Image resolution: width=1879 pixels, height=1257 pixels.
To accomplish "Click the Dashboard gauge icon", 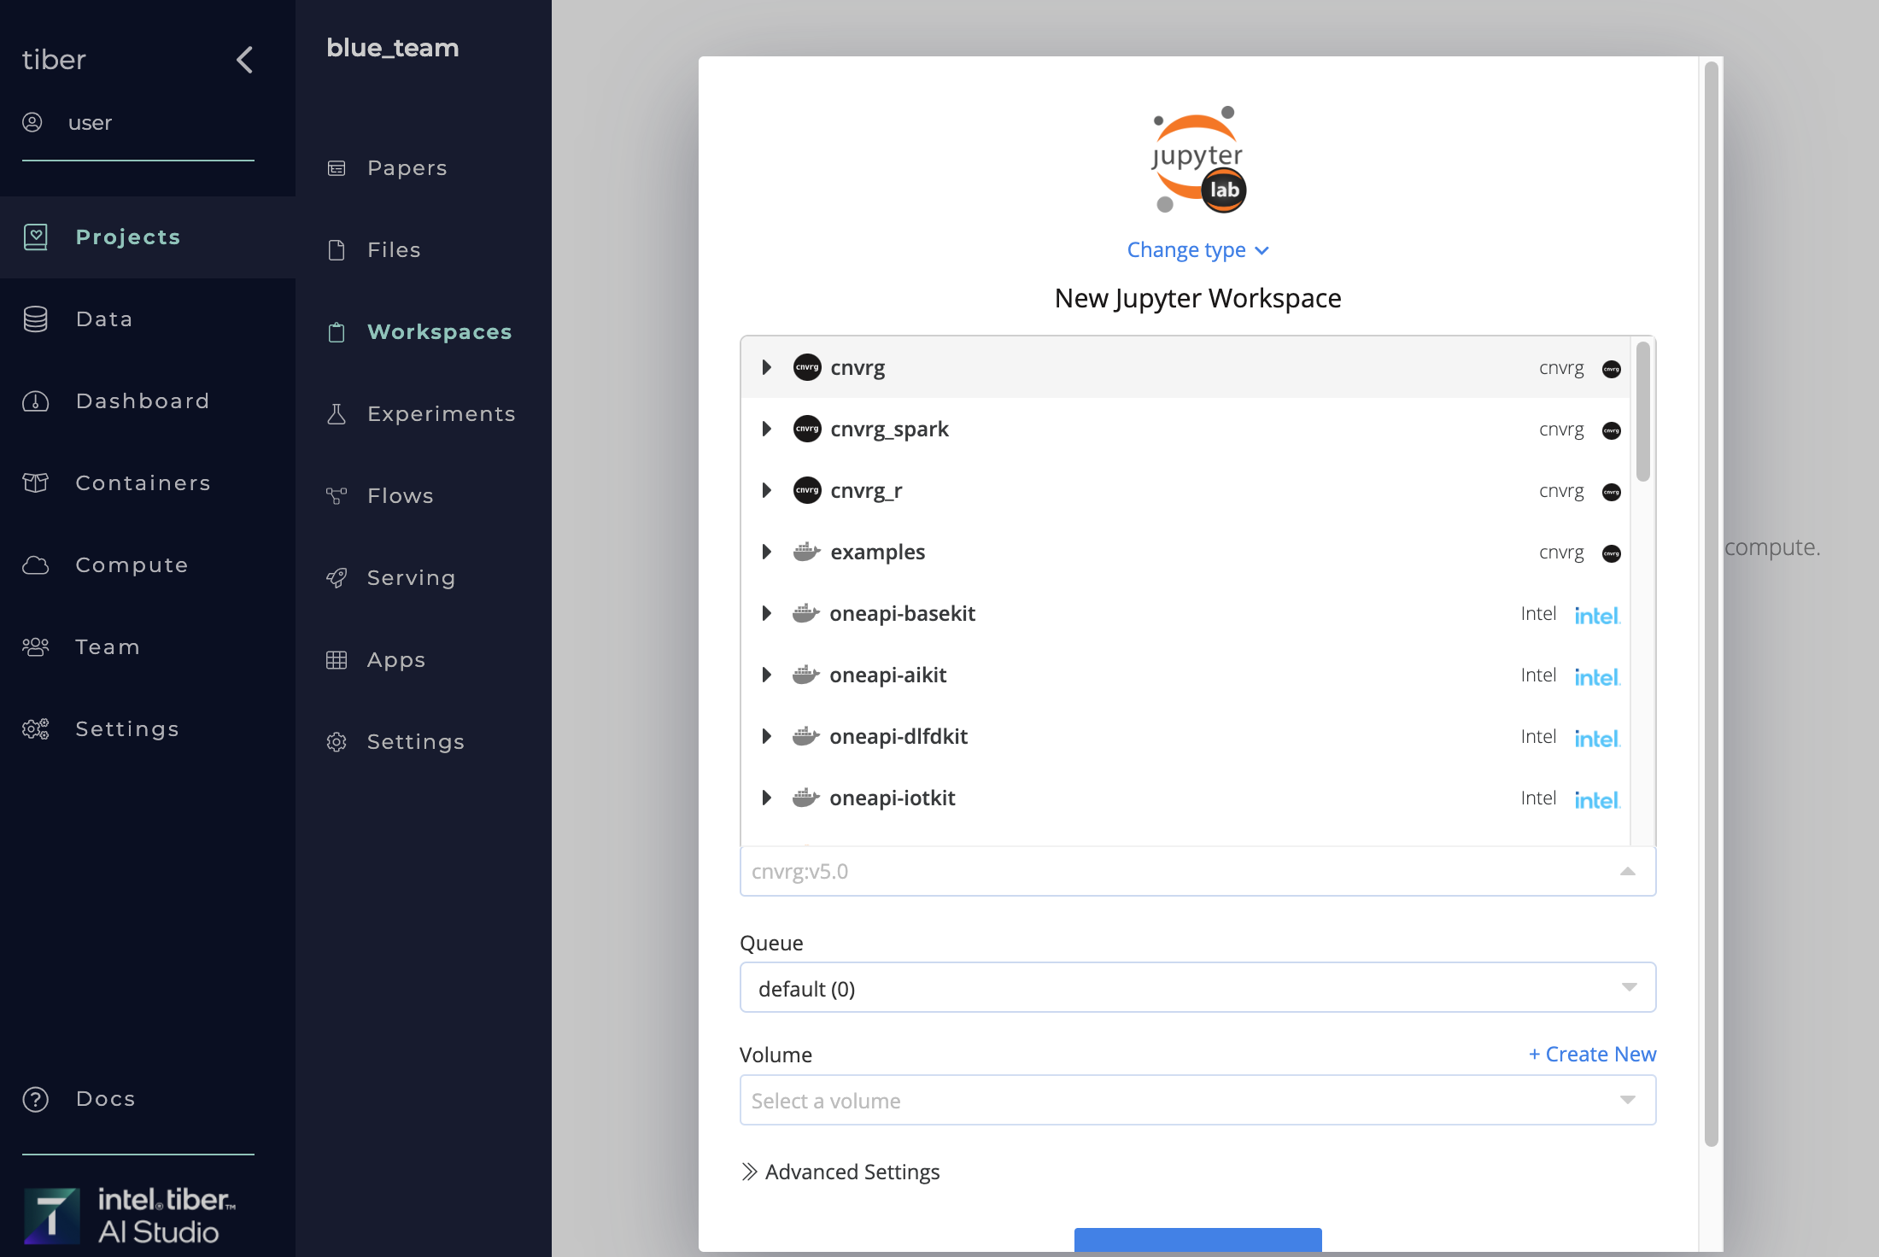I will click(x=36, y=401).
